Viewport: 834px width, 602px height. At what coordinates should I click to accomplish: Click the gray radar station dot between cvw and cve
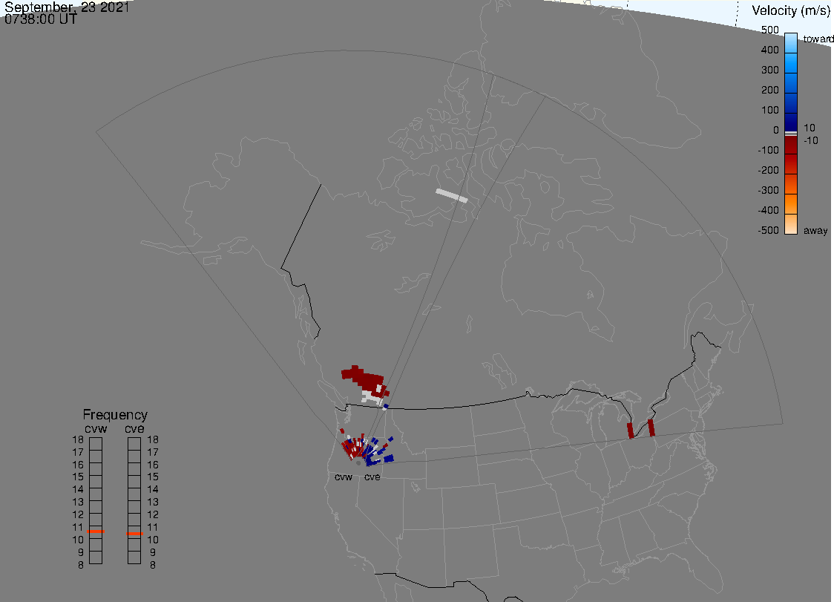point(358,463)
